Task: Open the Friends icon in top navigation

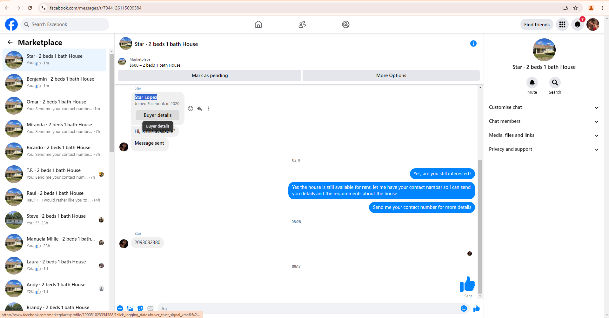Action: pos(302,24)
